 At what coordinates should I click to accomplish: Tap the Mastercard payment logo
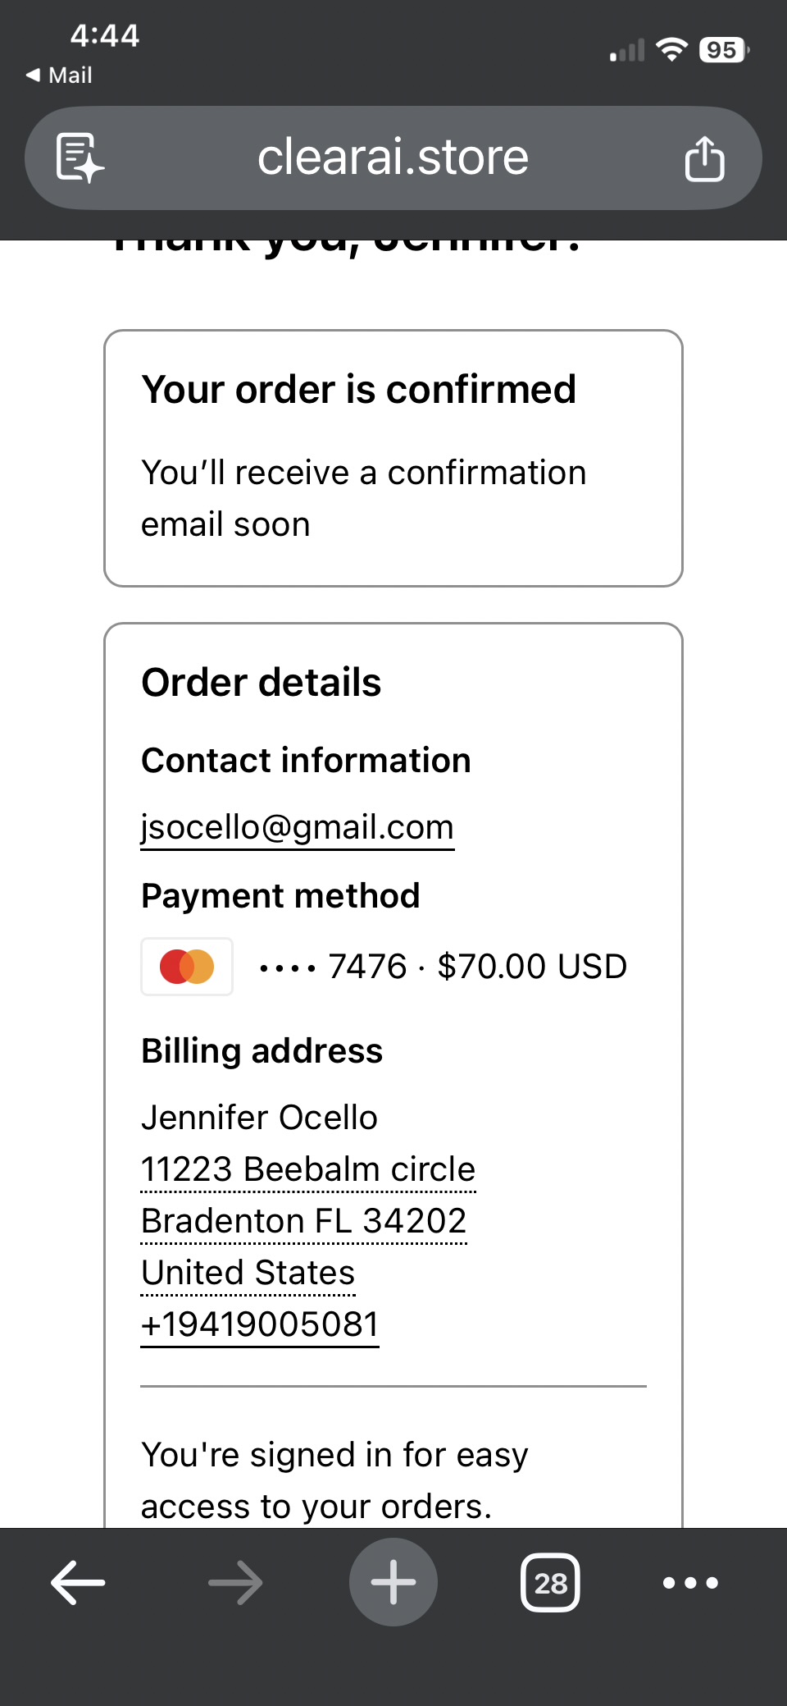click(187, 967)
